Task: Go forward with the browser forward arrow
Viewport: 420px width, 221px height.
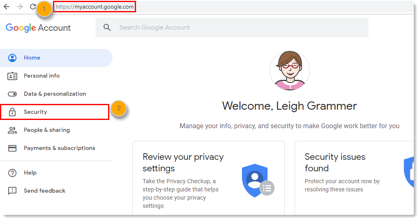Action: click(x=20, y=7)
